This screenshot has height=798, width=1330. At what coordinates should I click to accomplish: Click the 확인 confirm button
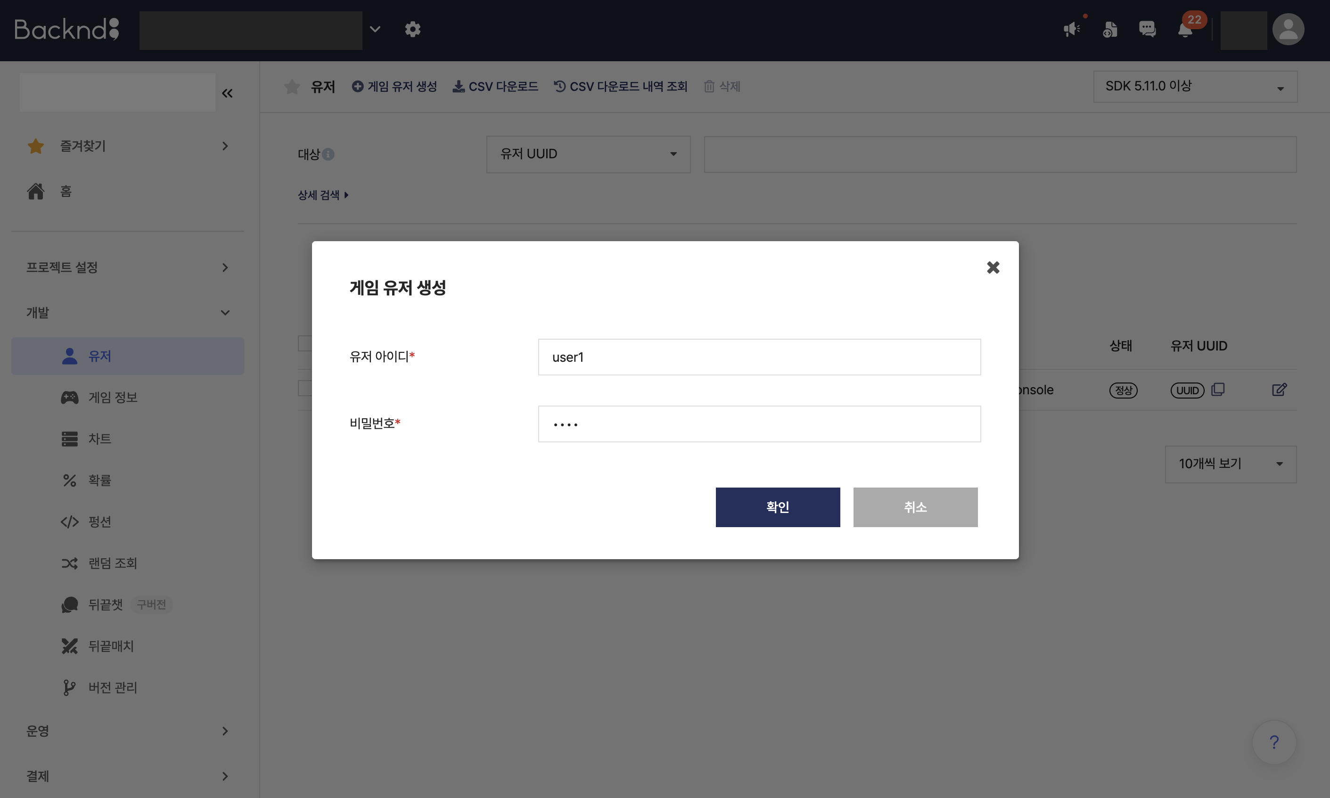(x=777, y=506)
